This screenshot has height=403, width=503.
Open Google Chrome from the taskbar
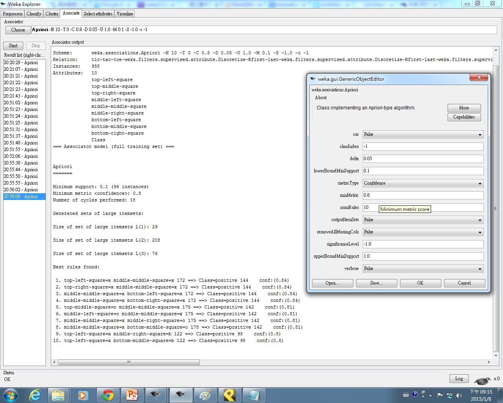107,395
